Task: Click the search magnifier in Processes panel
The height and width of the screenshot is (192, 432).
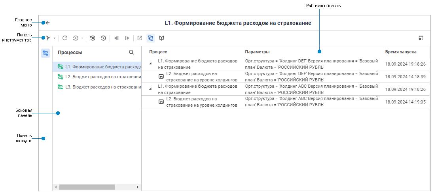Action: pos(131,52)
